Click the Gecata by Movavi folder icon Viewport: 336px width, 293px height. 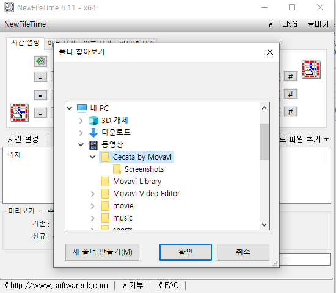[105, 157]
